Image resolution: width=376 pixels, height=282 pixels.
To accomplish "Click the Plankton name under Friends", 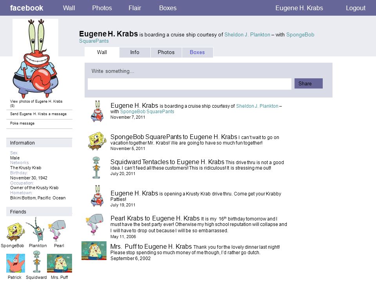I will tap(38, 246).
